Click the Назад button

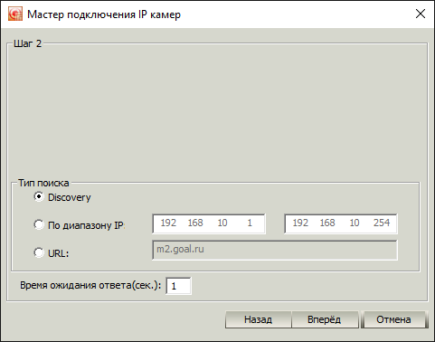click(x=258, y=319)
